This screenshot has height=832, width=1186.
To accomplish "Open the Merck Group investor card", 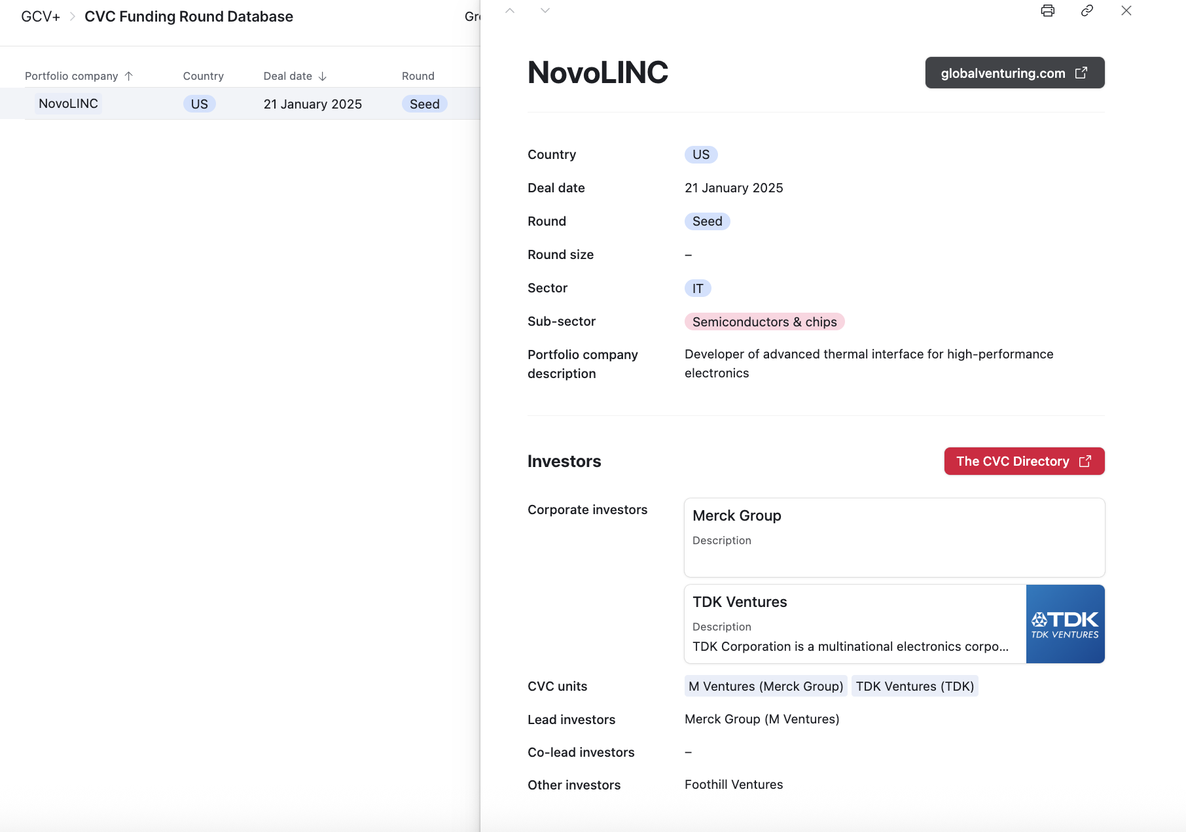I will [x=894, y=537].
